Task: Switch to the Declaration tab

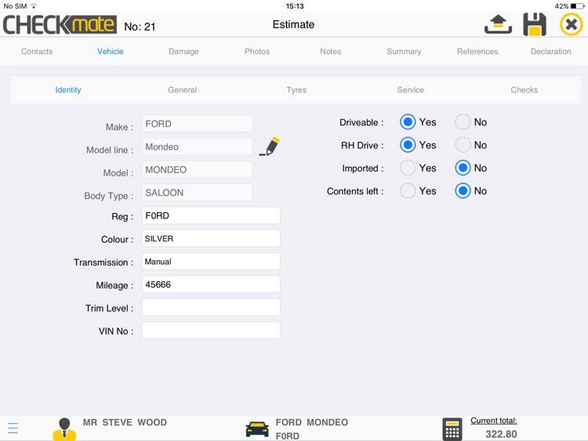Action: (x=551, y=52)
